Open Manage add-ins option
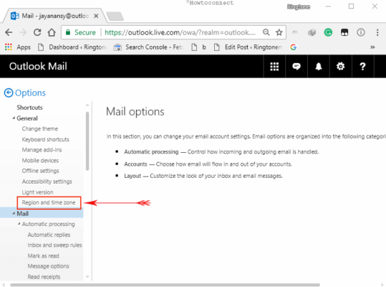Image resolution: width=386 pixels, height=287 pixels. coord(42,150)
